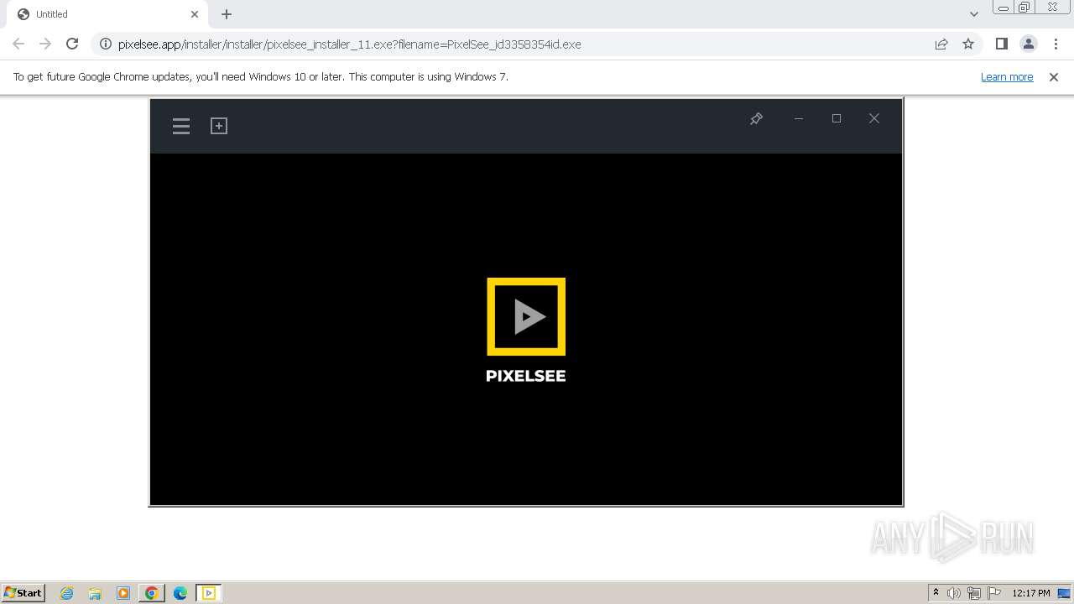Click the 12:17 PM clock
The width and height of the screenshot is (1074, 604).
(x=1031, y=593)
